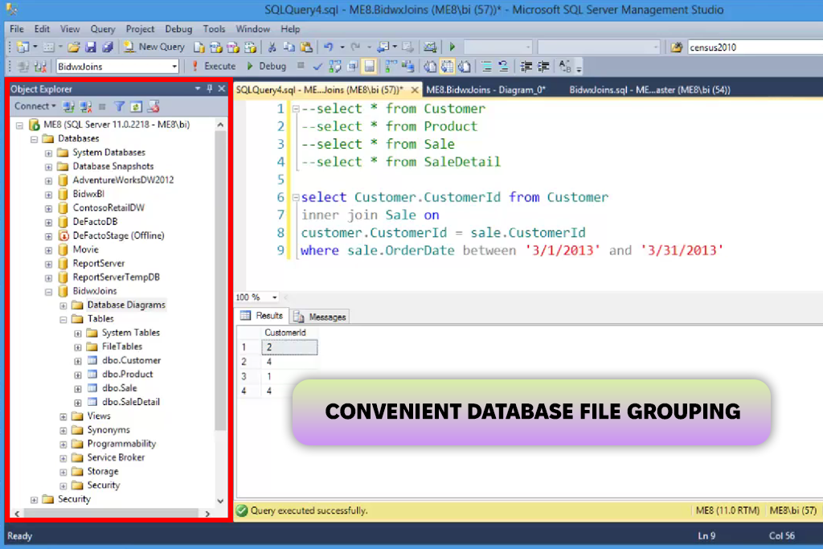Switch output to Results to Text
The width and height of the screenshot is (823, 549).
point(431,67)
